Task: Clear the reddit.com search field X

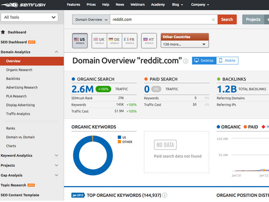Action: tap(213, 20)
